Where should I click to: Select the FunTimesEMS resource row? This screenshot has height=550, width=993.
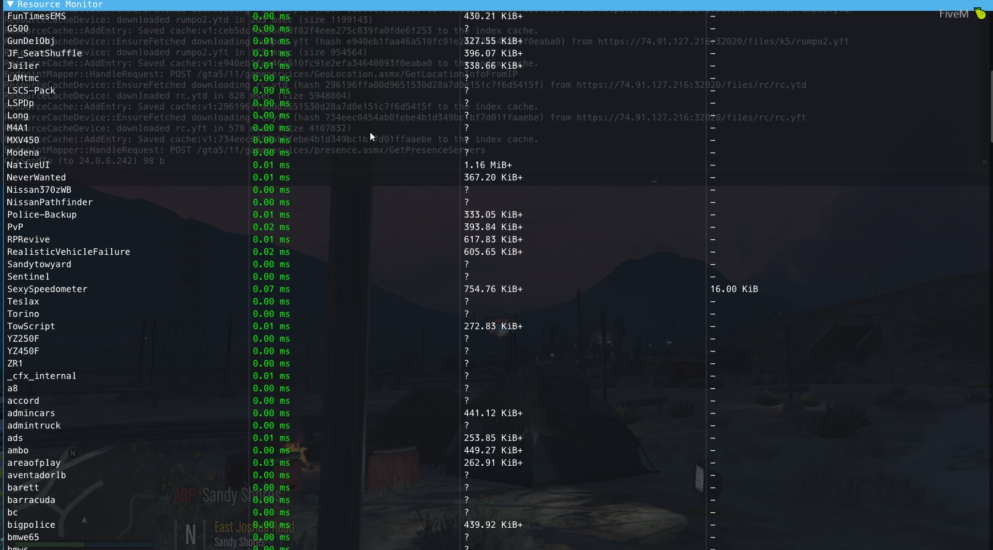point(496,16)
